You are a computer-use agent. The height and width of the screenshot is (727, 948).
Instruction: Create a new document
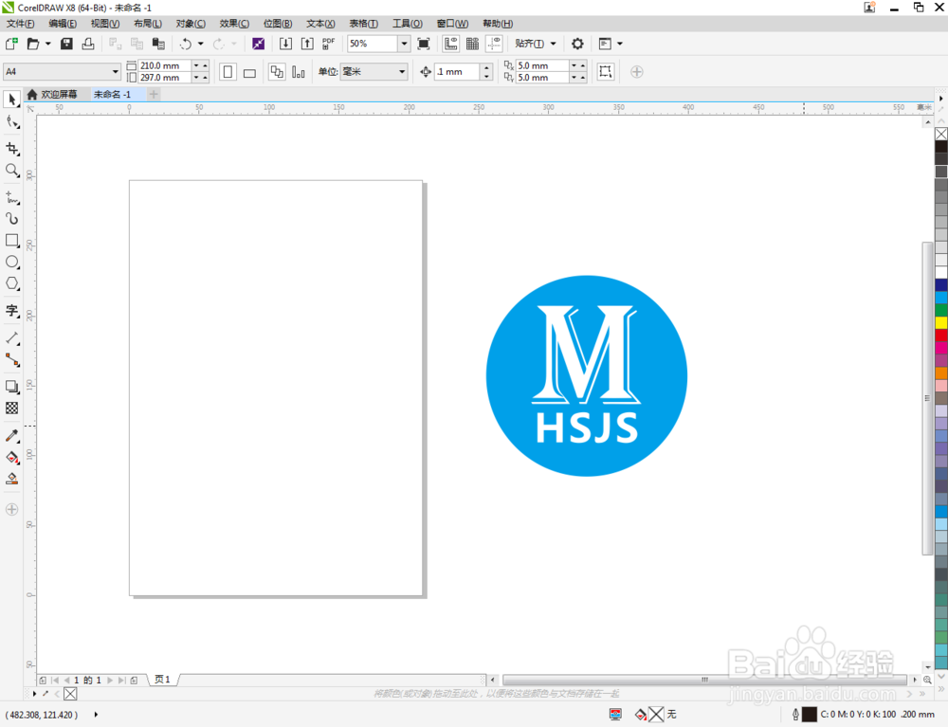(x=11, y=44)
